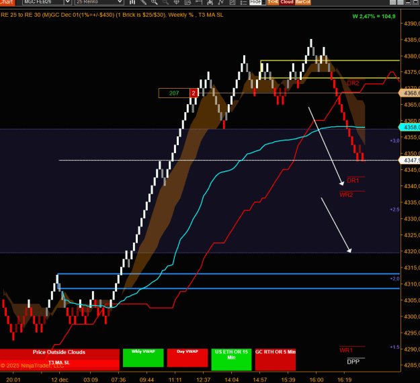Click the orange BarCol toolbar button
The height and width of the screenshot is (383, 420).
(x=303, y=2)
